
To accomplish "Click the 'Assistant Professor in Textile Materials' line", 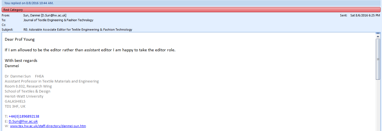I will click(x=52, y=81).
